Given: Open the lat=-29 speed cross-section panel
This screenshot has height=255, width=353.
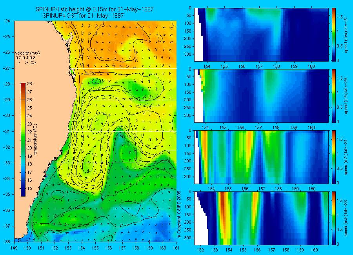Looking at the screenshot, I should (x=261, y=96).
